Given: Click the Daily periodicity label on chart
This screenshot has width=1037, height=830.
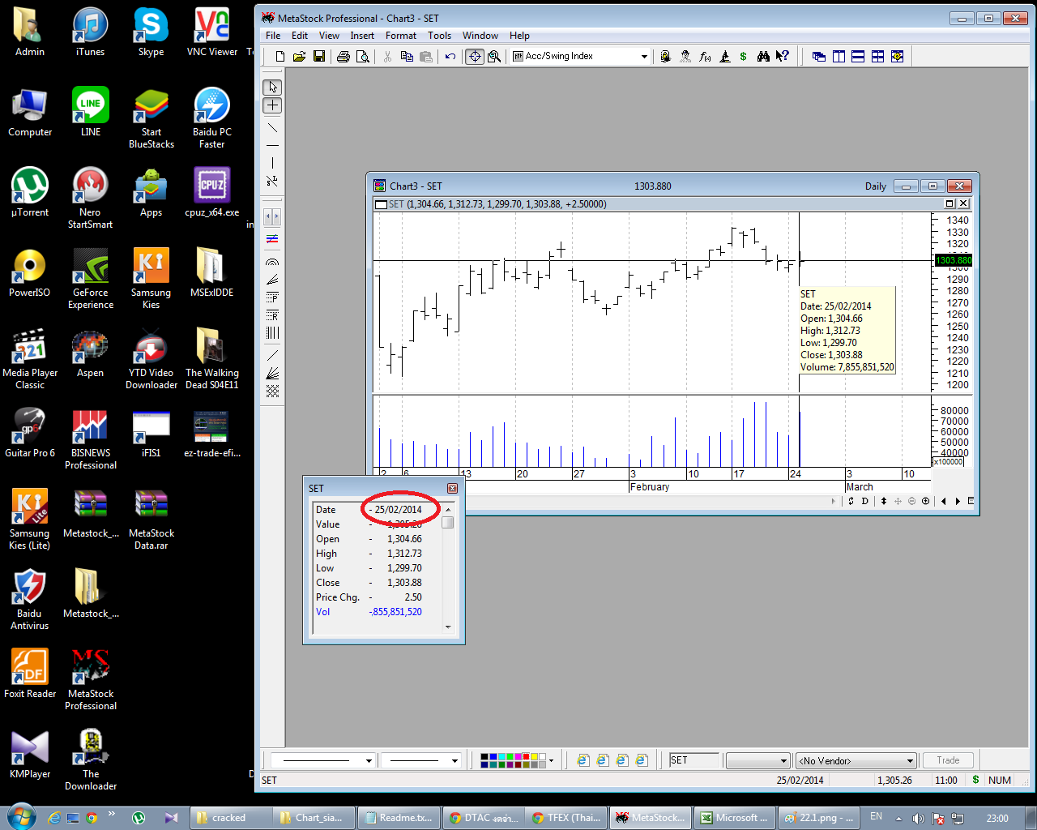Looking at the screenshot, I should (876, 186).
